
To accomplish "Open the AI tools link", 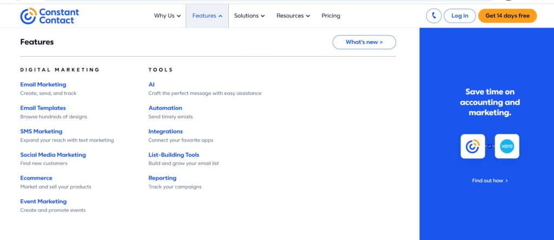I will pos(151,84).
